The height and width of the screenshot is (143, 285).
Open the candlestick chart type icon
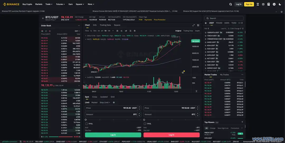pyautogui.click(x=126, y=31)
